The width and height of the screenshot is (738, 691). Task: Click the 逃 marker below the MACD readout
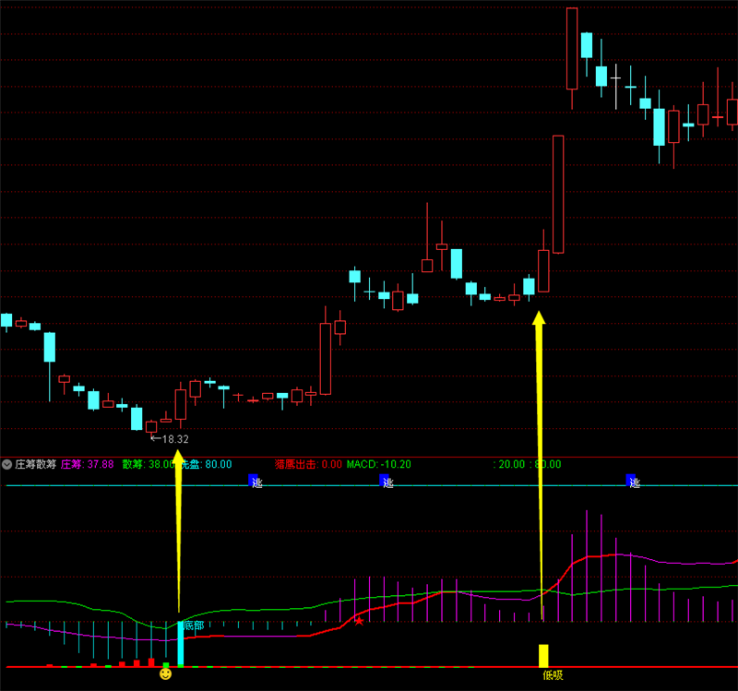(386, 482)
